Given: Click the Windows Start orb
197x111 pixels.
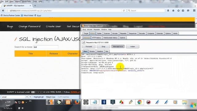Looking at the screenshot, I should (193, 105).
